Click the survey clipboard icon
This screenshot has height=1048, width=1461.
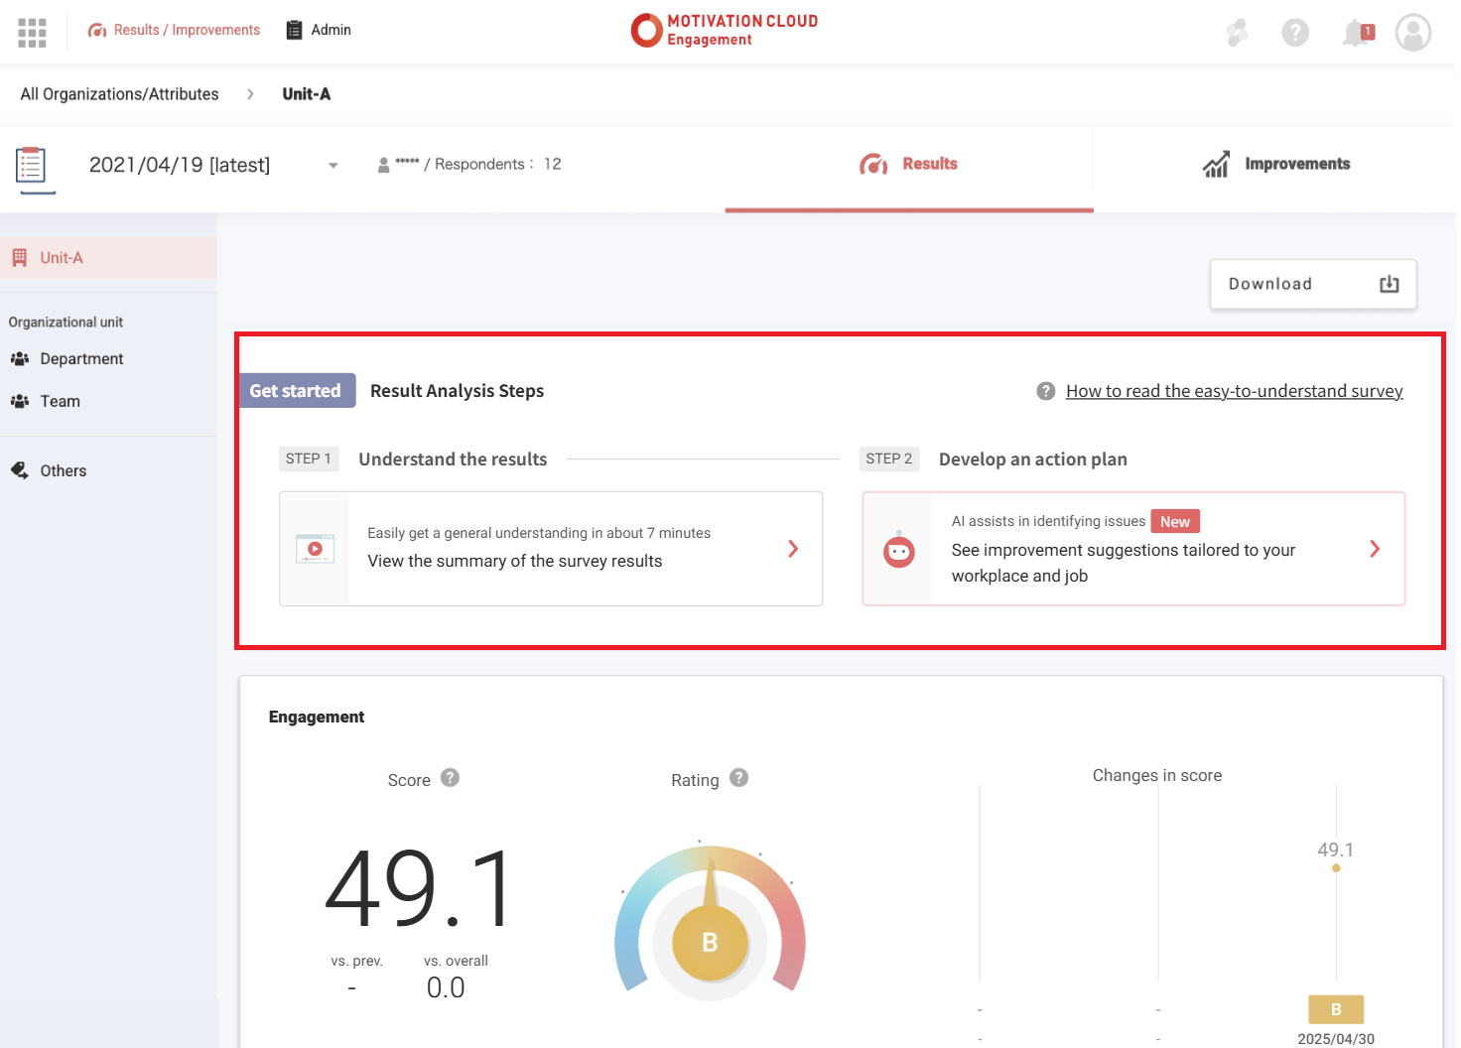pos(32,166)
